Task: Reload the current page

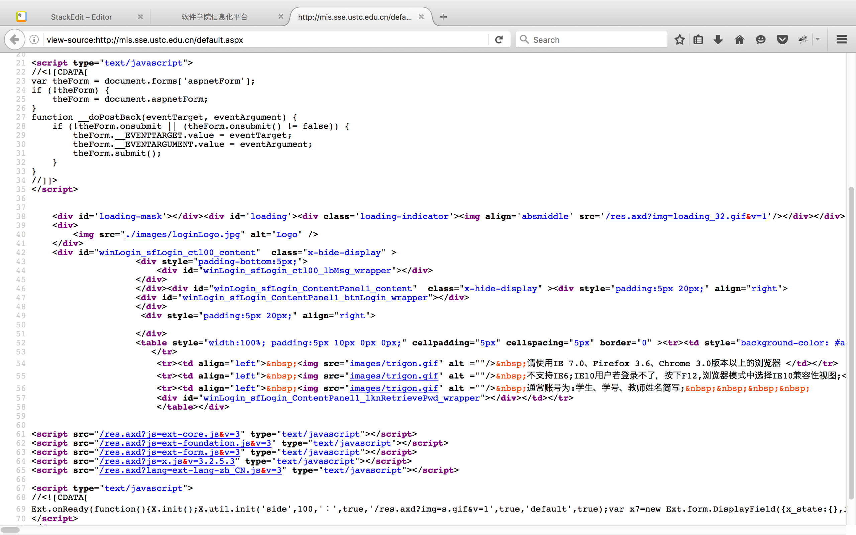Action: pyautogui.click(x=499, y=40)
